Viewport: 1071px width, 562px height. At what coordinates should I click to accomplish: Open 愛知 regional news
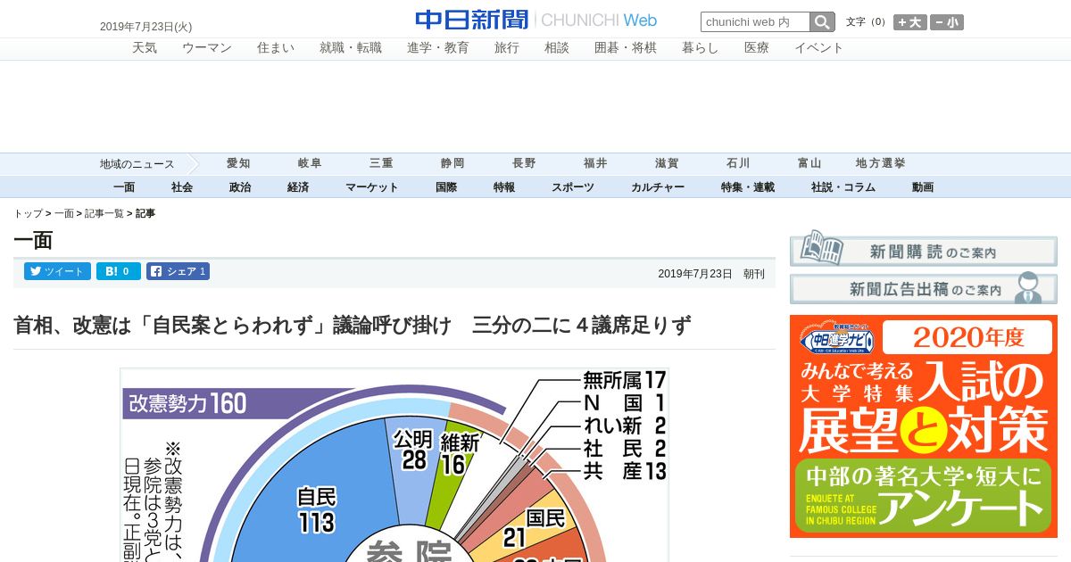[x=238, y=163]
